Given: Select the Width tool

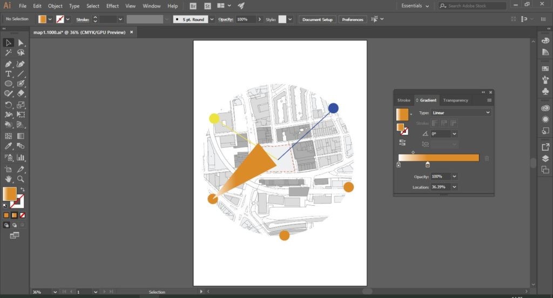Looking at the screenshot, I should coord(8,114).
